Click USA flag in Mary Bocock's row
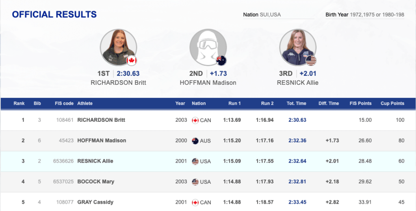416x211 pixels. pos(195,182)
